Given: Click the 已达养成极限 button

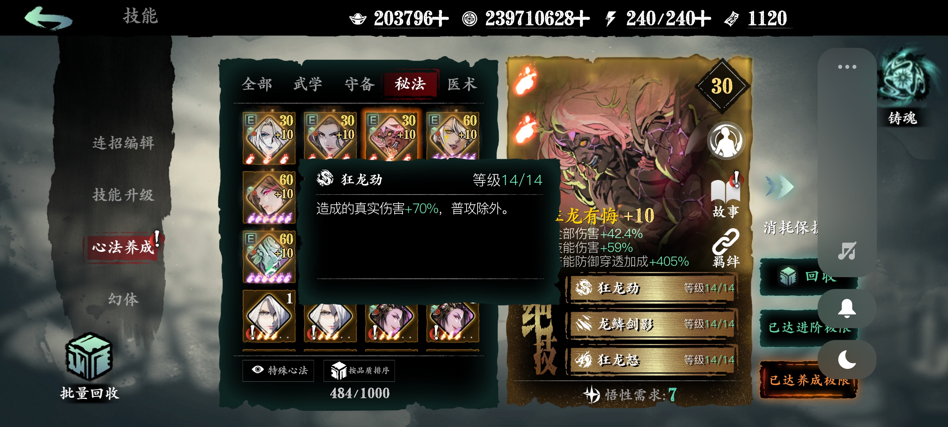Looking at the screenshot, I should click(809, 380).
